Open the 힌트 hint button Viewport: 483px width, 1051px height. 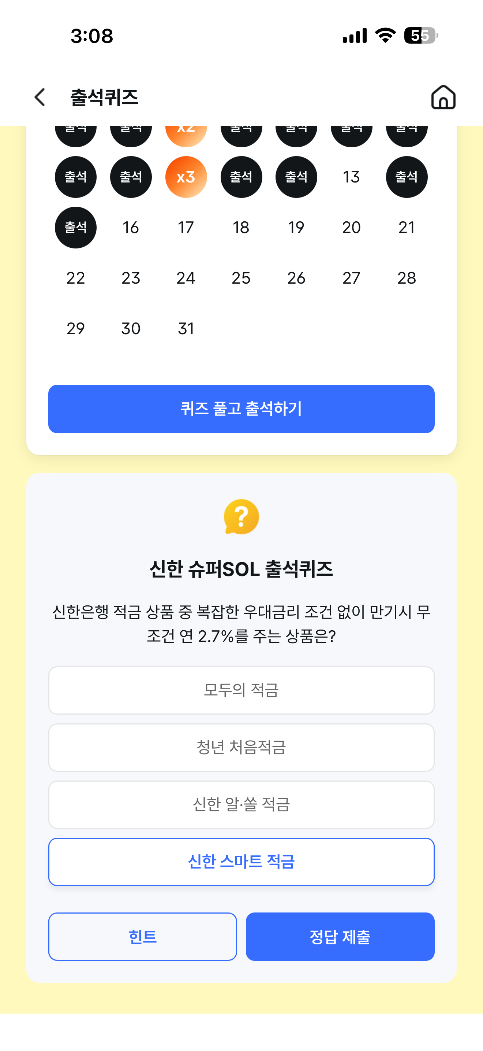[143, 936]
